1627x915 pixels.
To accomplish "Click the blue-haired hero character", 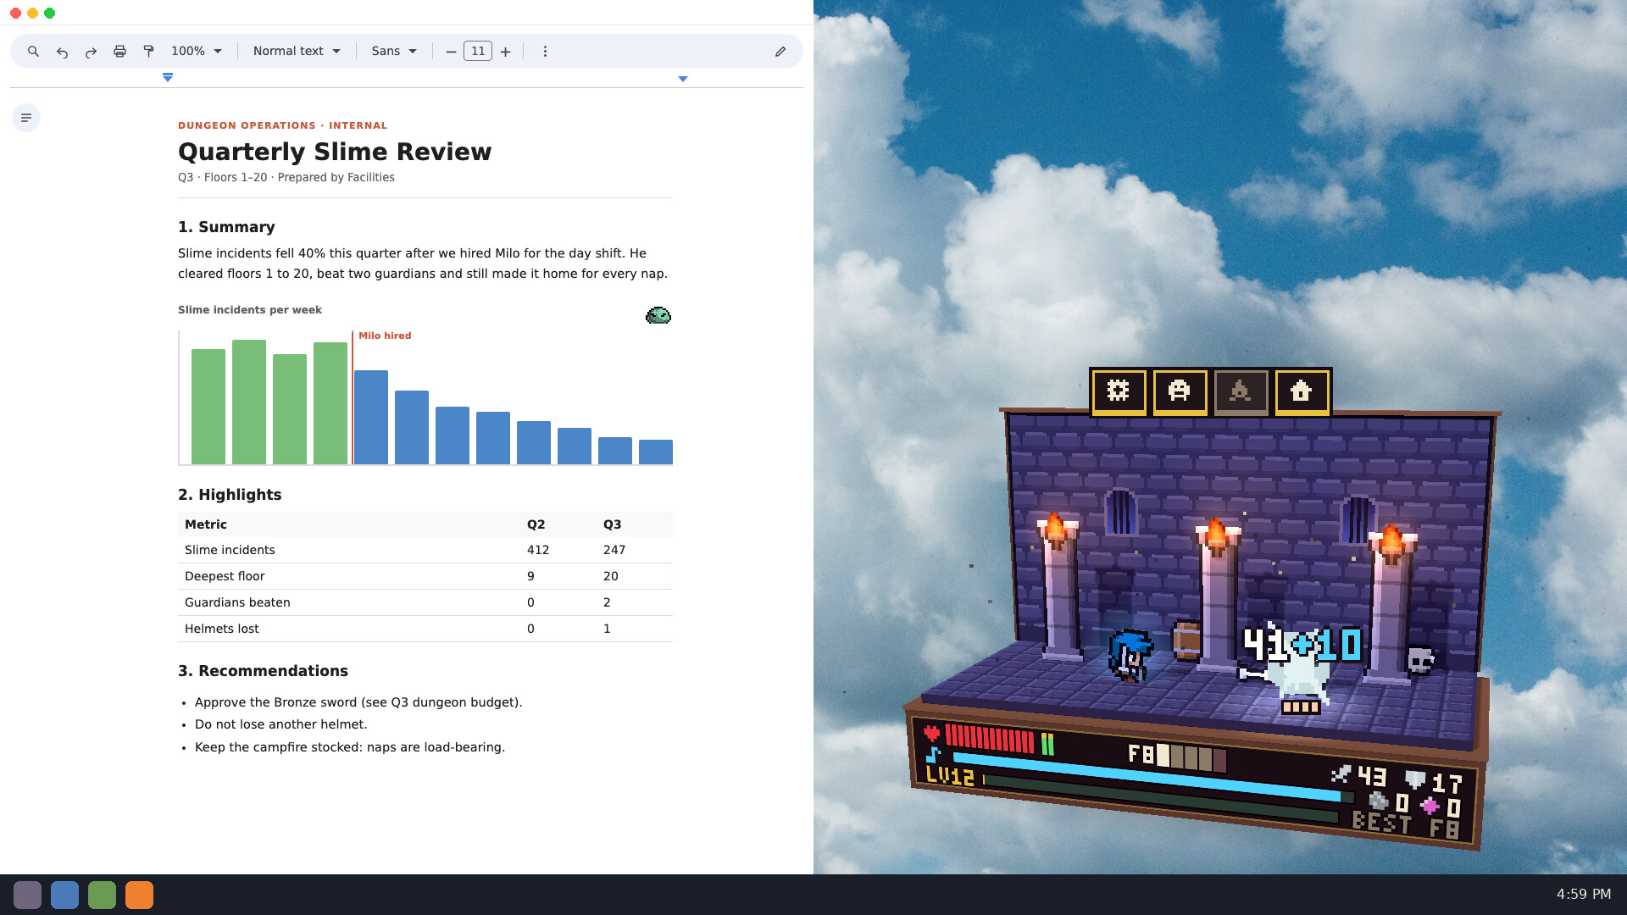I will click(1130, 656).
